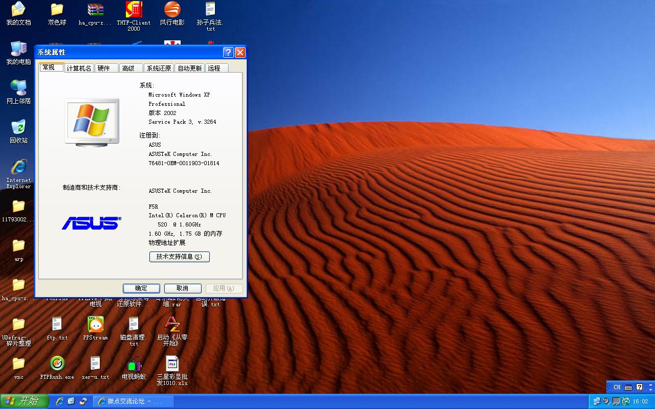
Task: Click the round disc-shaped tray icon
Action: pyautogui.click(x=606, y=401)
